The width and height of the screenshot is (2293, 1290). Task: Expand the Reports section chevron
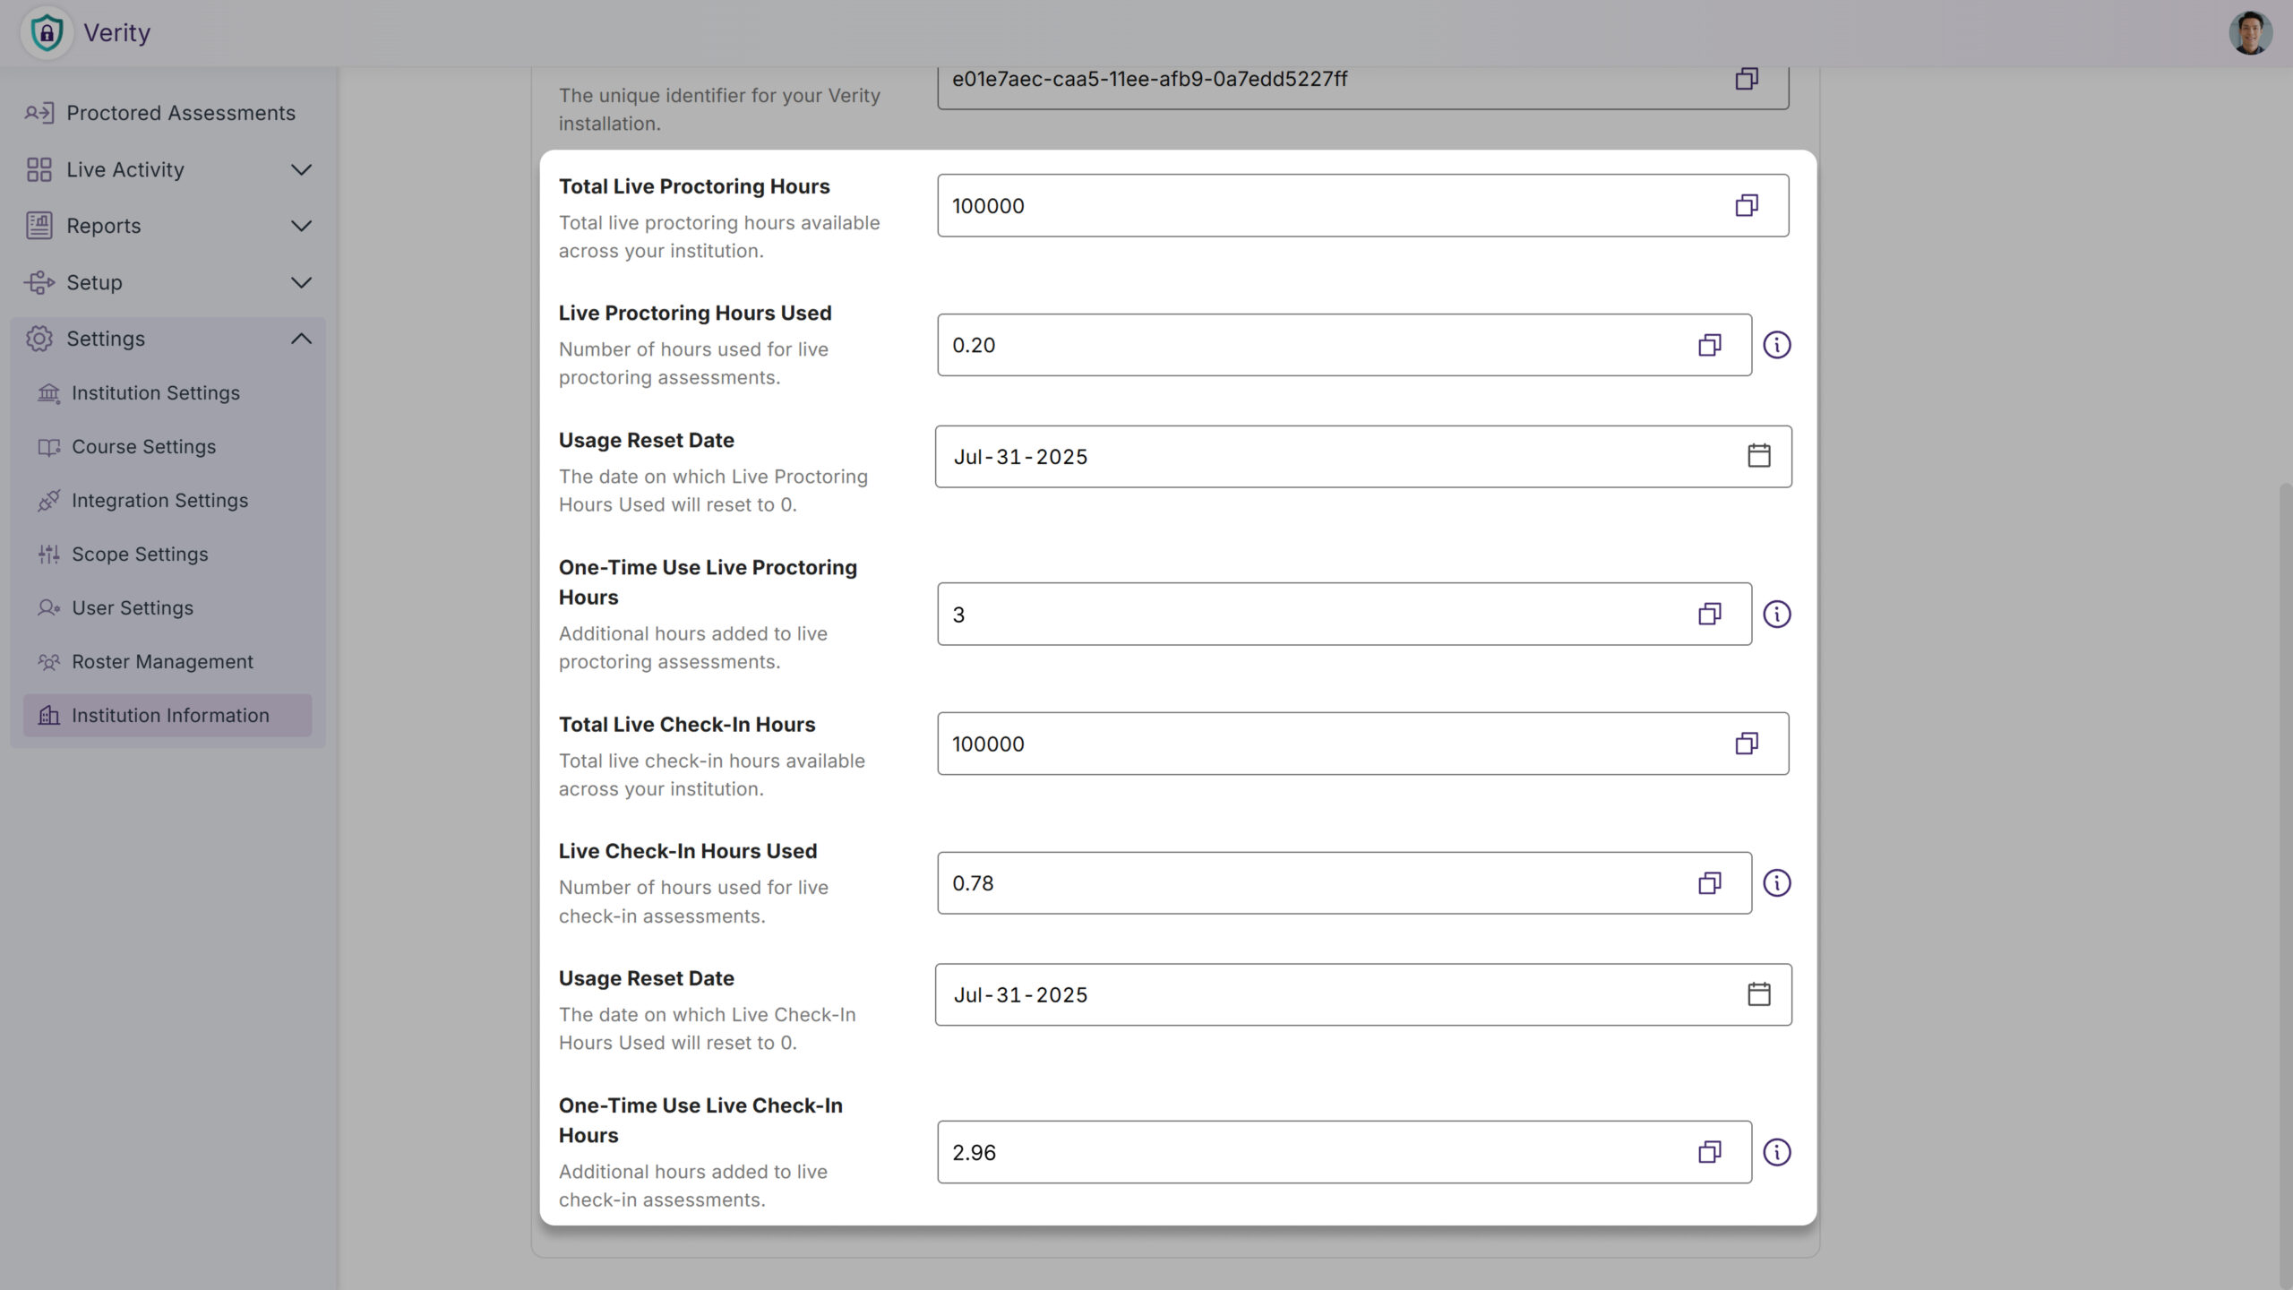click(301, 226)
